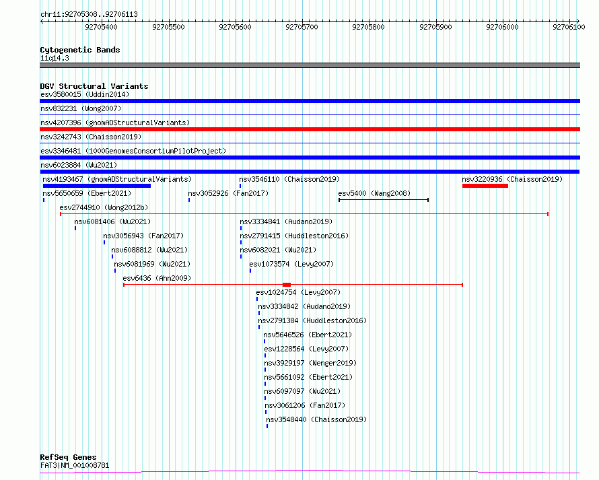Open esv3346481 1000GenomesConsortiumPilotProject label
Image resolution: width=599 pixels, height=480 pixels.
tap(133, 151)
